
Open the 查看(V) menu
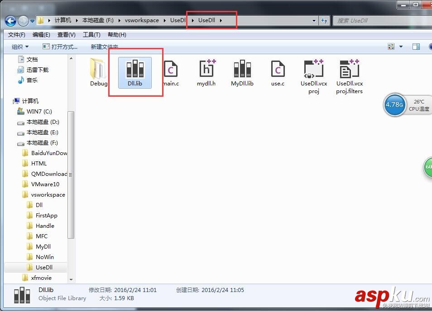(x=66, y=34)
